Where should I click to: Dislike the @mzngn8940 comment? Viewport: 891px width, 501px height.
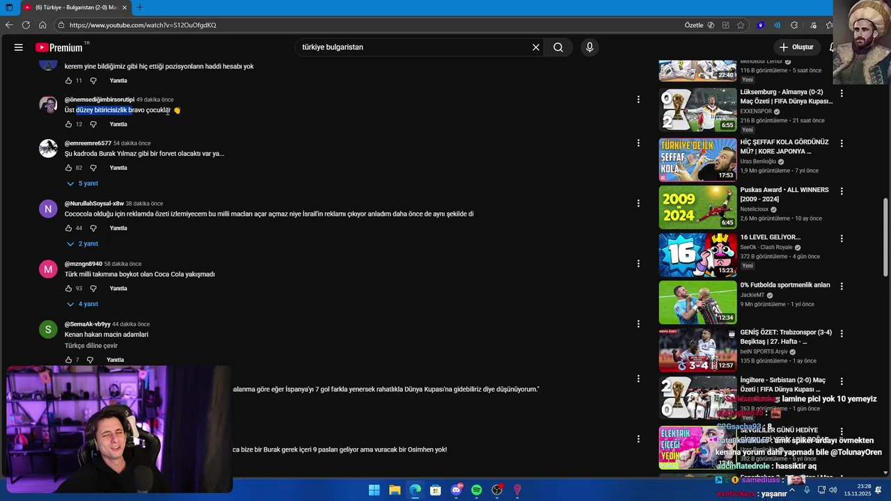point(93,289)
